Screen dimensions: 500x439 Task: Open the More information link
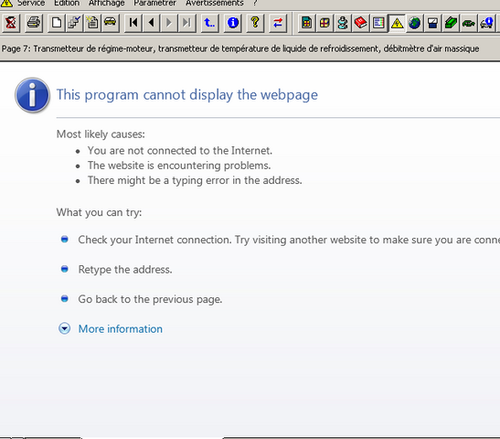[x=121, y=329]
